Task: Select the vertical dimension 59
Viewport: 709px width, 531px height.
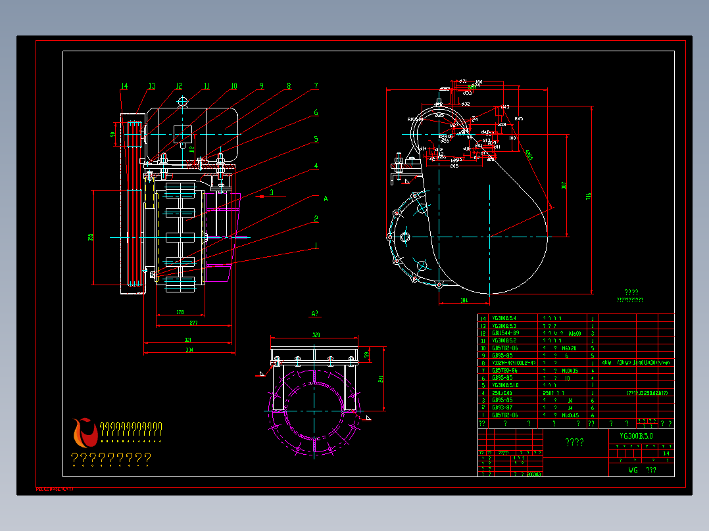Action: [x=367, y=356]
